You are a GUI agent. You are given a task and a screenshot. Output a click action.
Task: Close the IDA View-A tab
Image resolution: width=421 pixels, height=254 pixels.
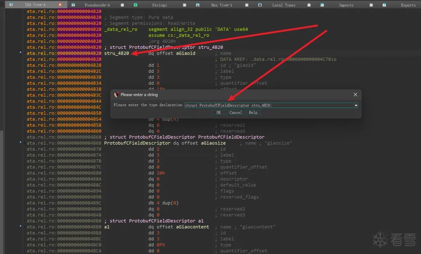coord(60,5)
